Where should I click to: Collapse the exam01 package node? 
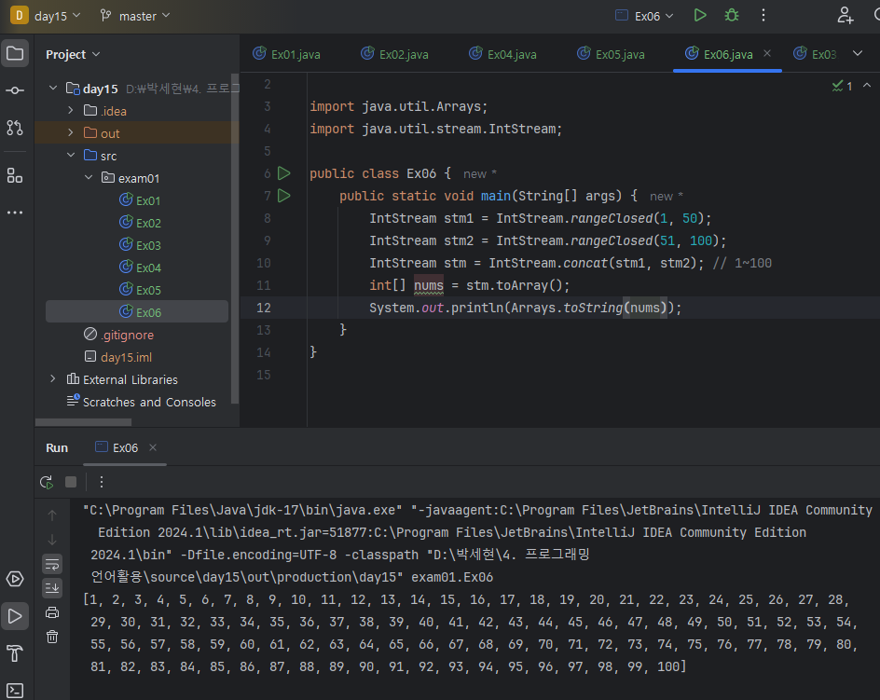(x=89, y=178)
